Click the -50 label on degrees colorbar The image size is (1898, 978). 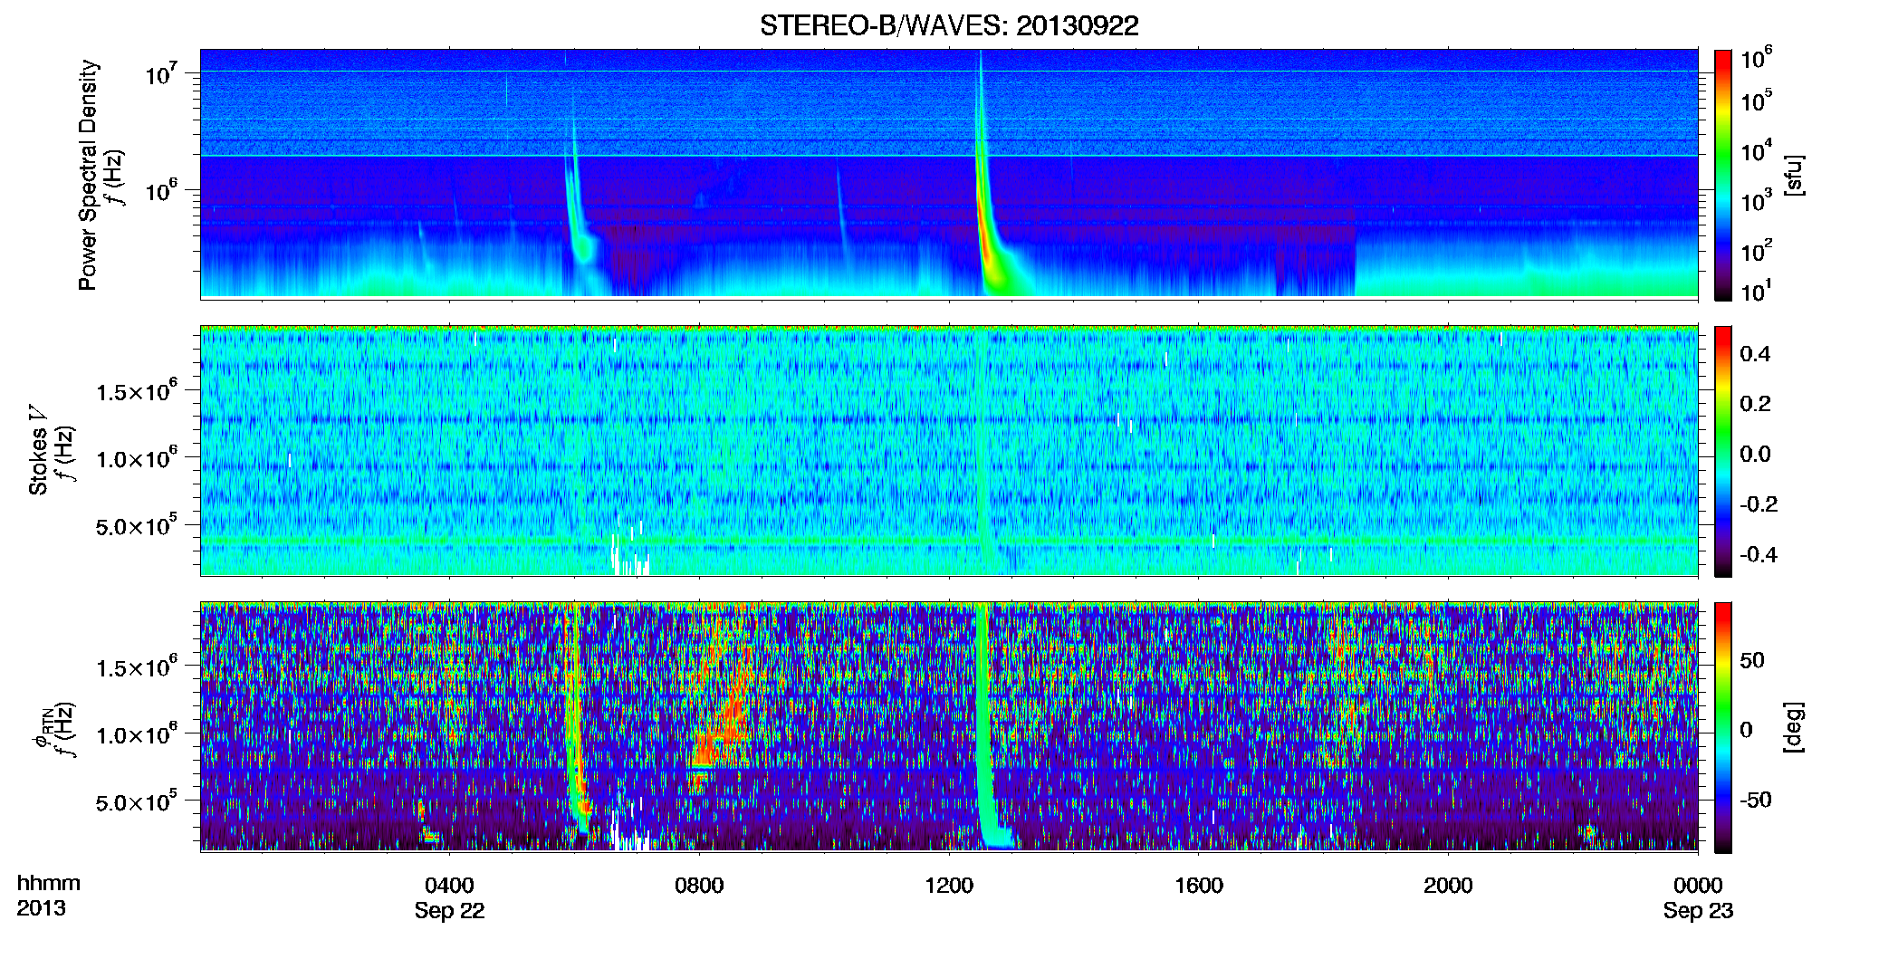pyautogui.click(x=1756, y=800)
